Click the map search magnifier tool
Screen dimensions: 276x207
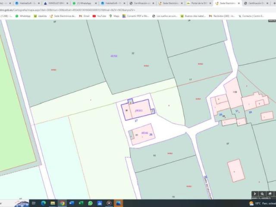(x=262, y=194)
